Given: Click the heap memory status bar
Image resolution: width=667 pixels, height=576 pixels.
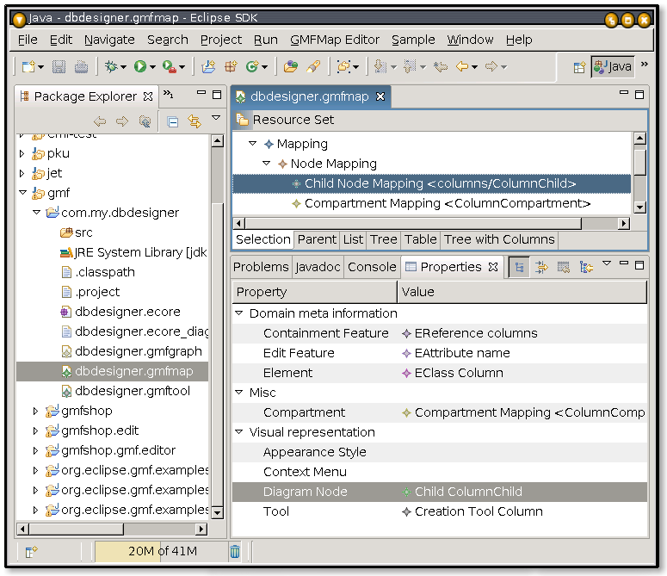Looking at the screenshot, I should [161, 551].
